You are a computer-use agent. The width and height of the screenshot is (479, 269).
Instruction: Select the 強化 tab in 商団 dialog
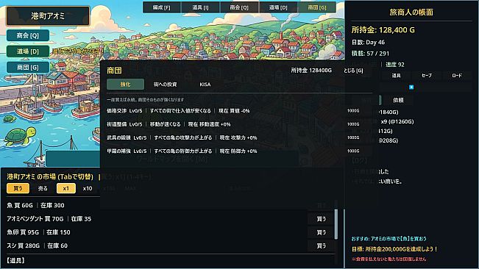[125, 85]
